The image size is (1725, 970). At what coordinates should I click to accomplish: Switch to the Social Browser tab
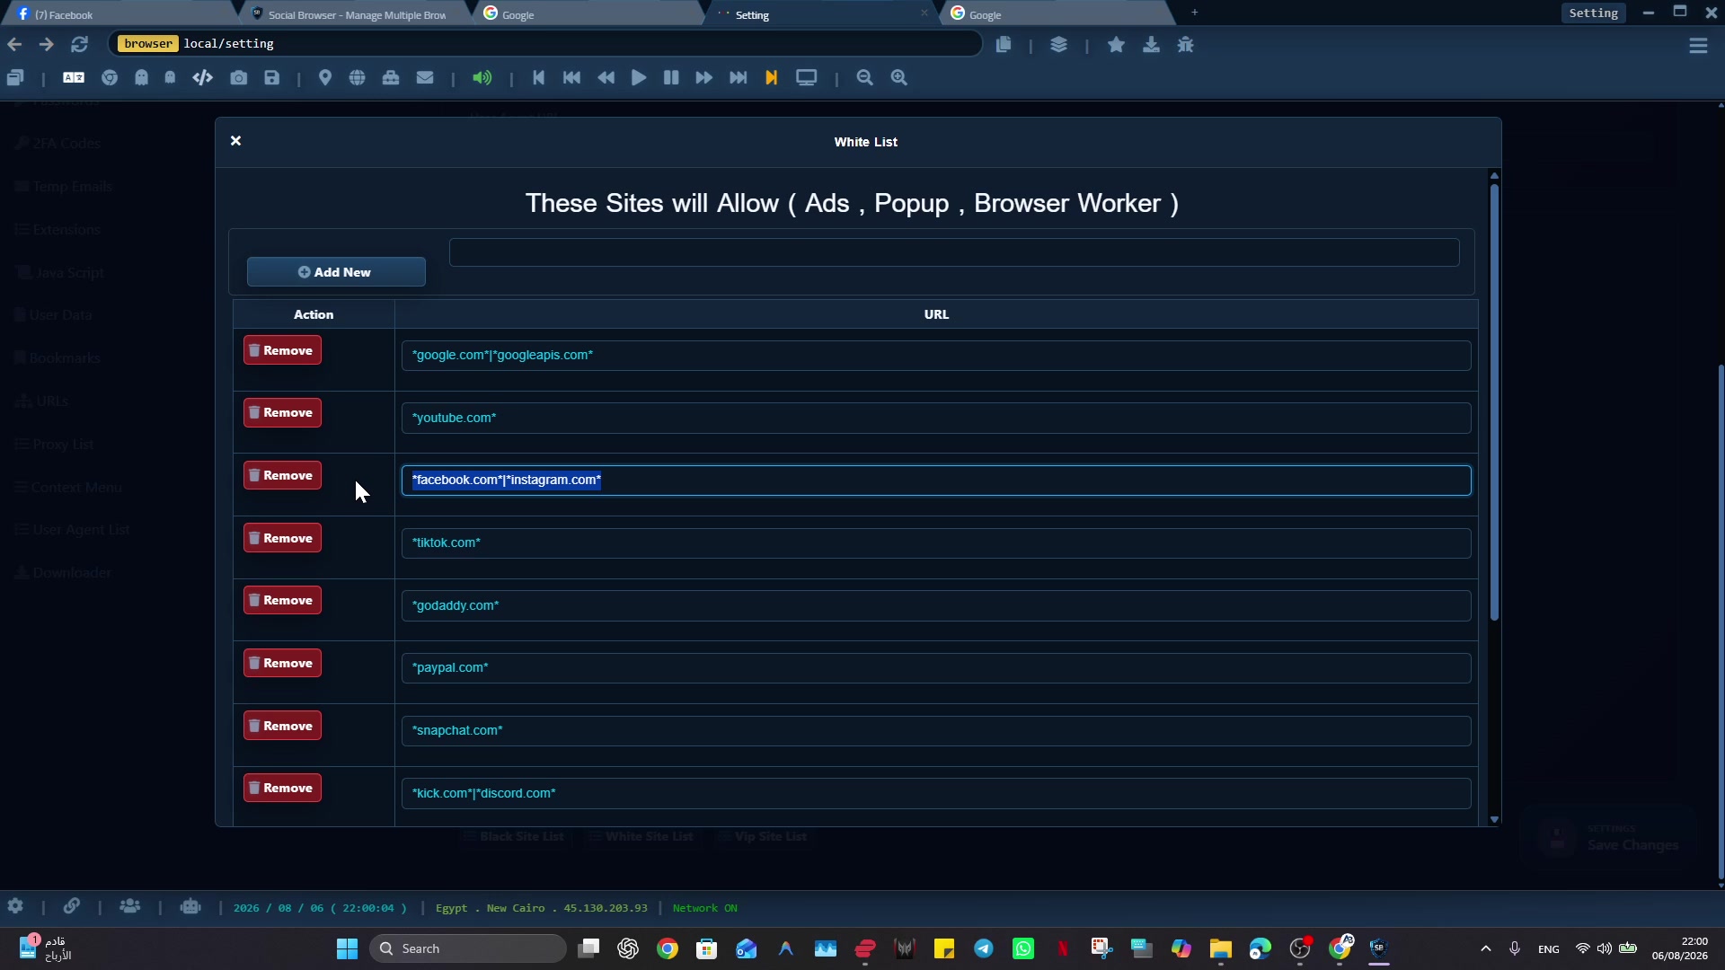tap(357, 14)
